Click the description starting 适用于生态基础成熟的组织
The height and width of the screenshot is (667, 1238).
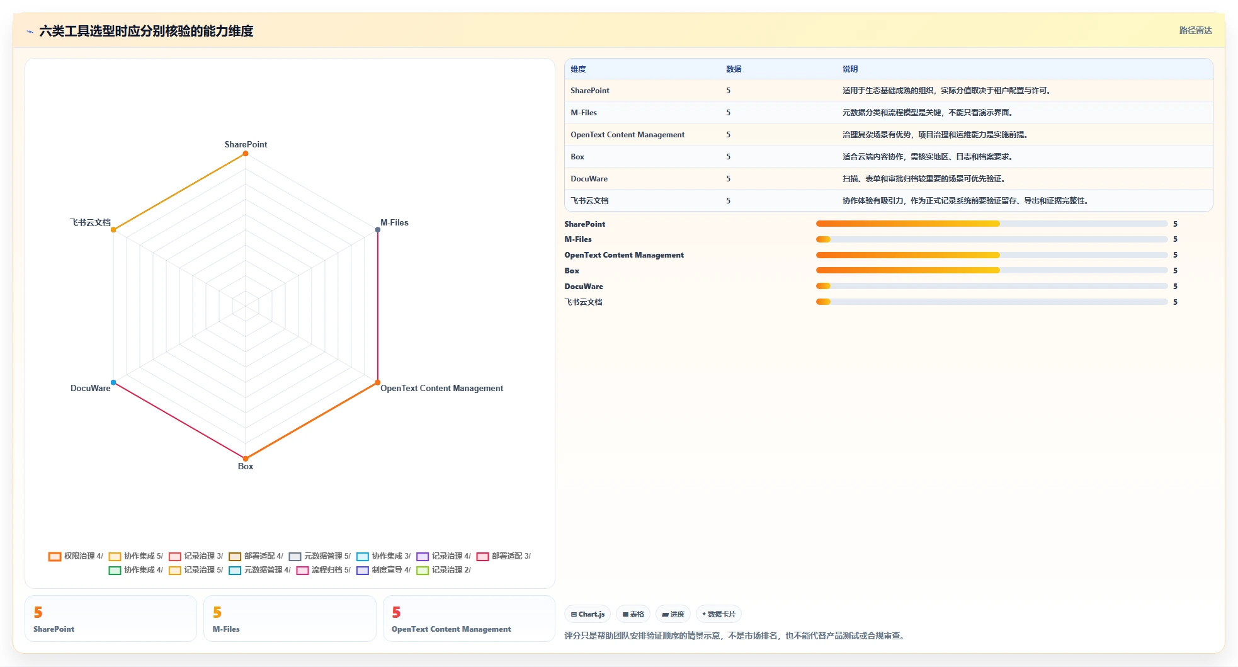(947, 91)
